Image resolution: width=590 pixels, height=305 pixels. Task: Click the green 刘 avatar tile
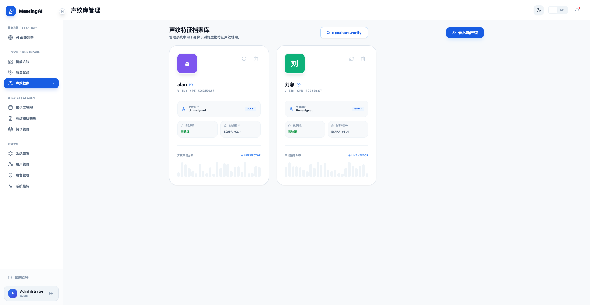tap(294, 64)
